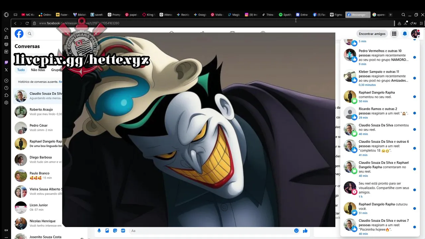This screenshot has width=425, height=239.
Task: Open the GIF picker icon
Action: [123, 231]
